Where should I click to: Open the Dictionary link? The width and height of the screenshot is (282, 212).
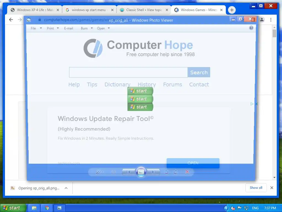click(x=117, y=84)
